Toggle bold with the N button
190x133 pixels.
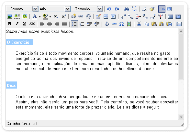click(x=10, y=24)
